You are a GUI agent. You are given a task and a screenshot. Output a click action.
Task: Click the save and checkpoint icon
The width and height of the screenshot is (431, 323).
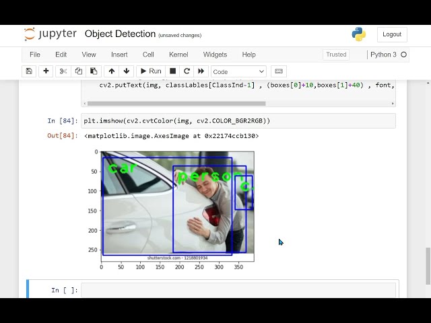click(29, 71)
